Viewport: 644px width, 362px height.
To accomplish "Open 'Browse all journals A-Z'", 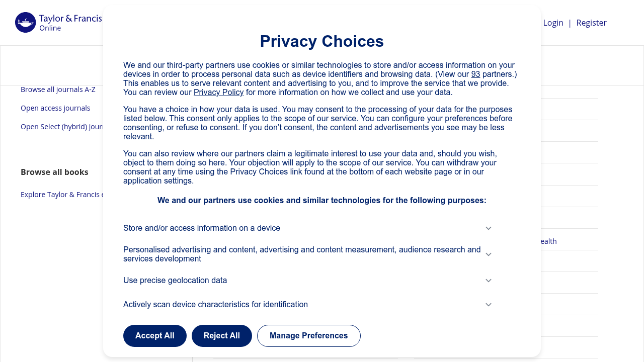I will coord(58,89).
